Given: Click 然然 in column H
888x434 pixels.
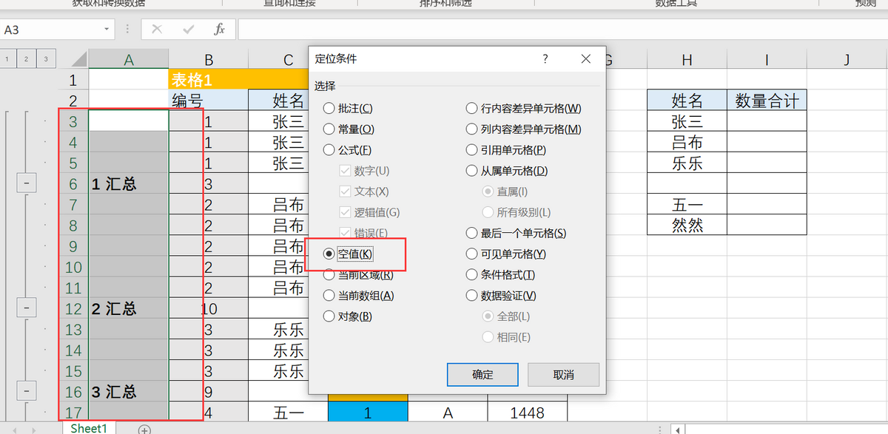Looking at the screenshot, I should (687, 225).
